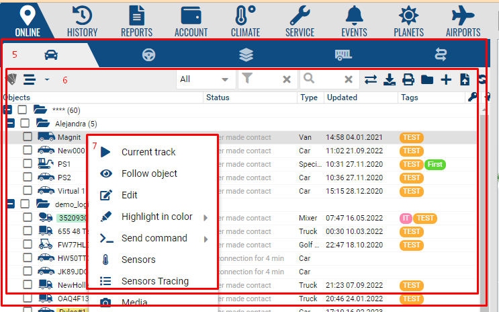The height and width of the screenshot is (312, 499).
Task: Sort by the Updated column header
Action: pyautogui.click(x=342, y=97)
